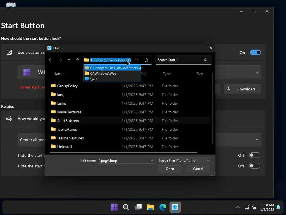Open Microsoft Edge from taskbar
This screenshot has width=286, height=215.
[x=163, y=207]
